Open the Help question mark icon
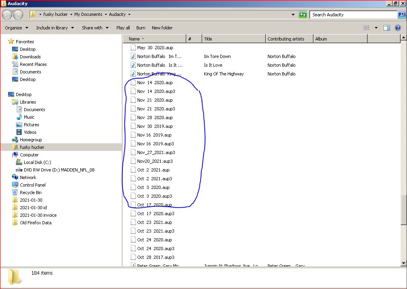 click(397, 28)
